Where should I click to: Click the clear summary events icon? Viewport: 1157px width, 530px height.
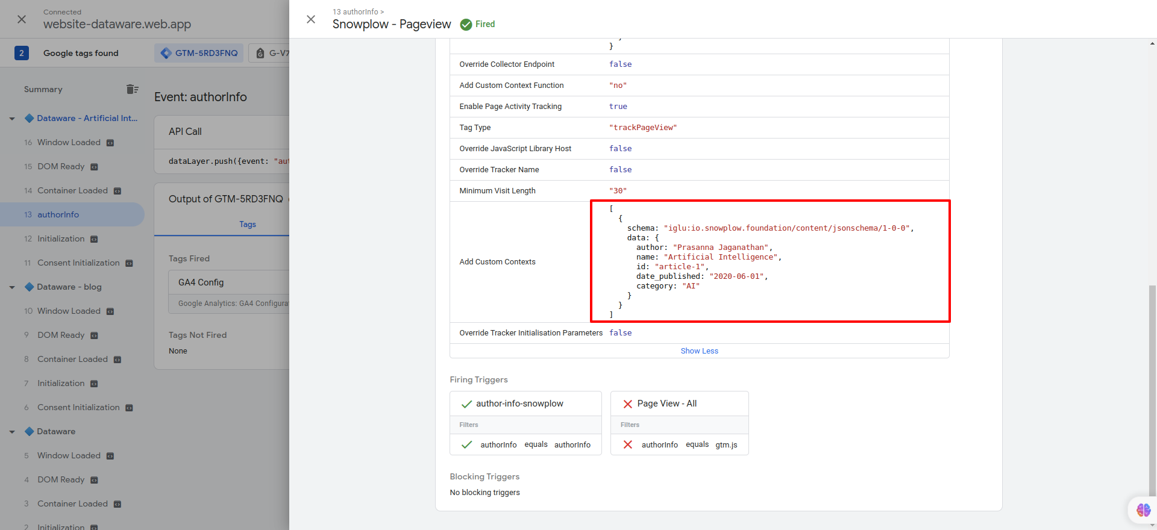(133, 89)
